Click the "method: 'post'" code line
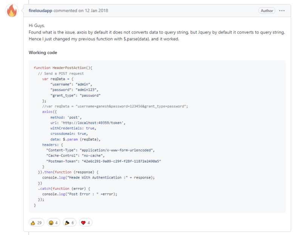The width and height of the screenshot is (302, 235). [66, 117]
